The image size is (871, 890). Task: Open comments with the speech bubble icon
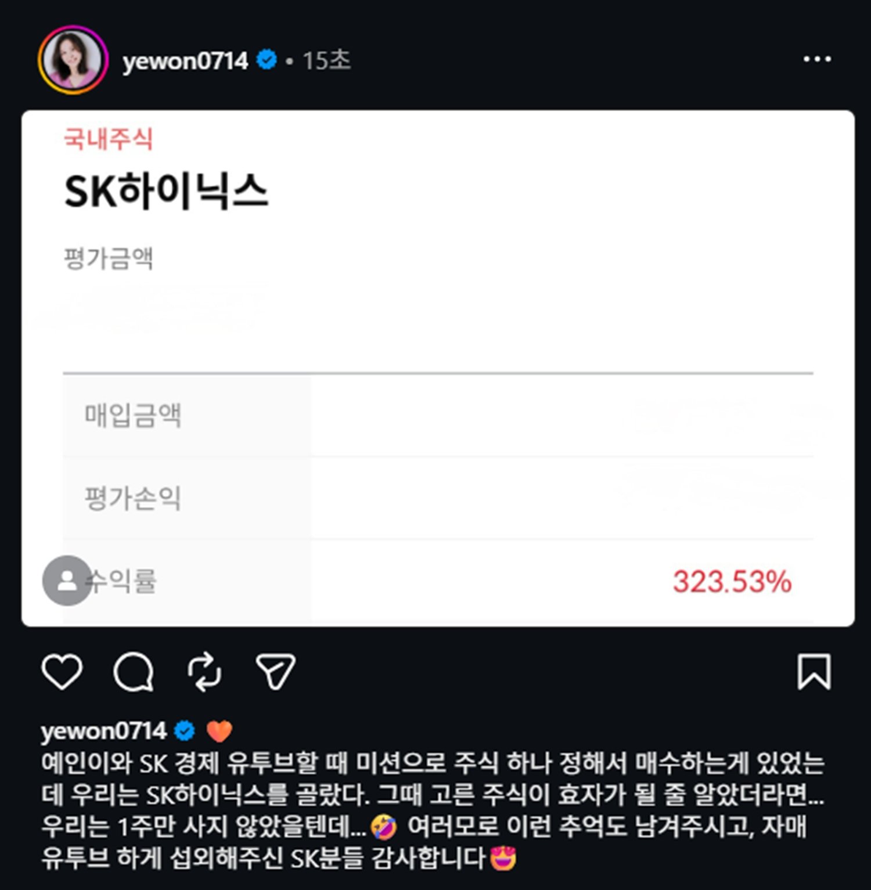pos(134,672)
